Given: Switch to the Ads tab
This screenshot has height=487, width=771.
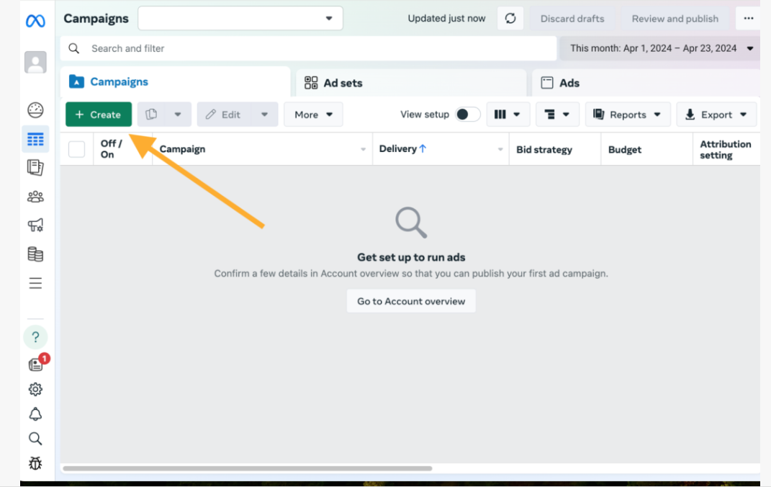Looking at the screenshot, I should (x=646, y=83).
